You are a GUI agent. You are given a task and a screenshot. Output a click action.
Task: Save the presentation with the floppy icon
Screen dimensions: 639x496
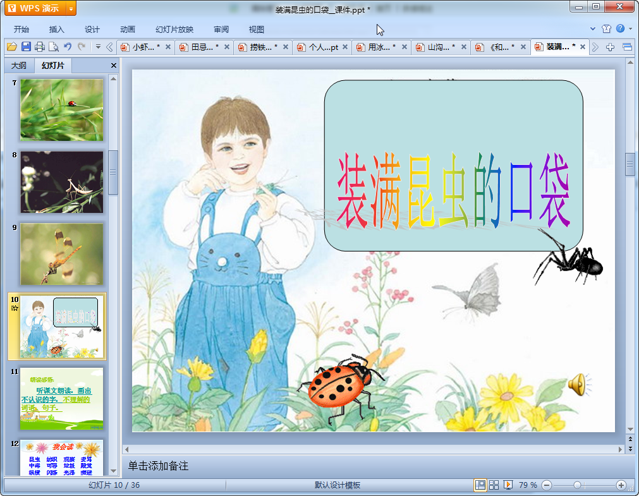click(26, 47)
